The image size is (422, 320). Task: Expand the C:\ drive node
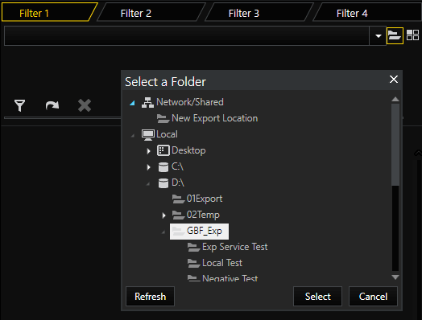pyautogui.click(x=148, y=167)
